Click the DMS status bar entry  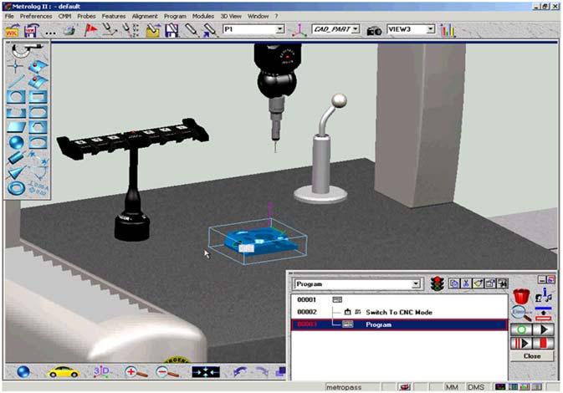[476, 387]
